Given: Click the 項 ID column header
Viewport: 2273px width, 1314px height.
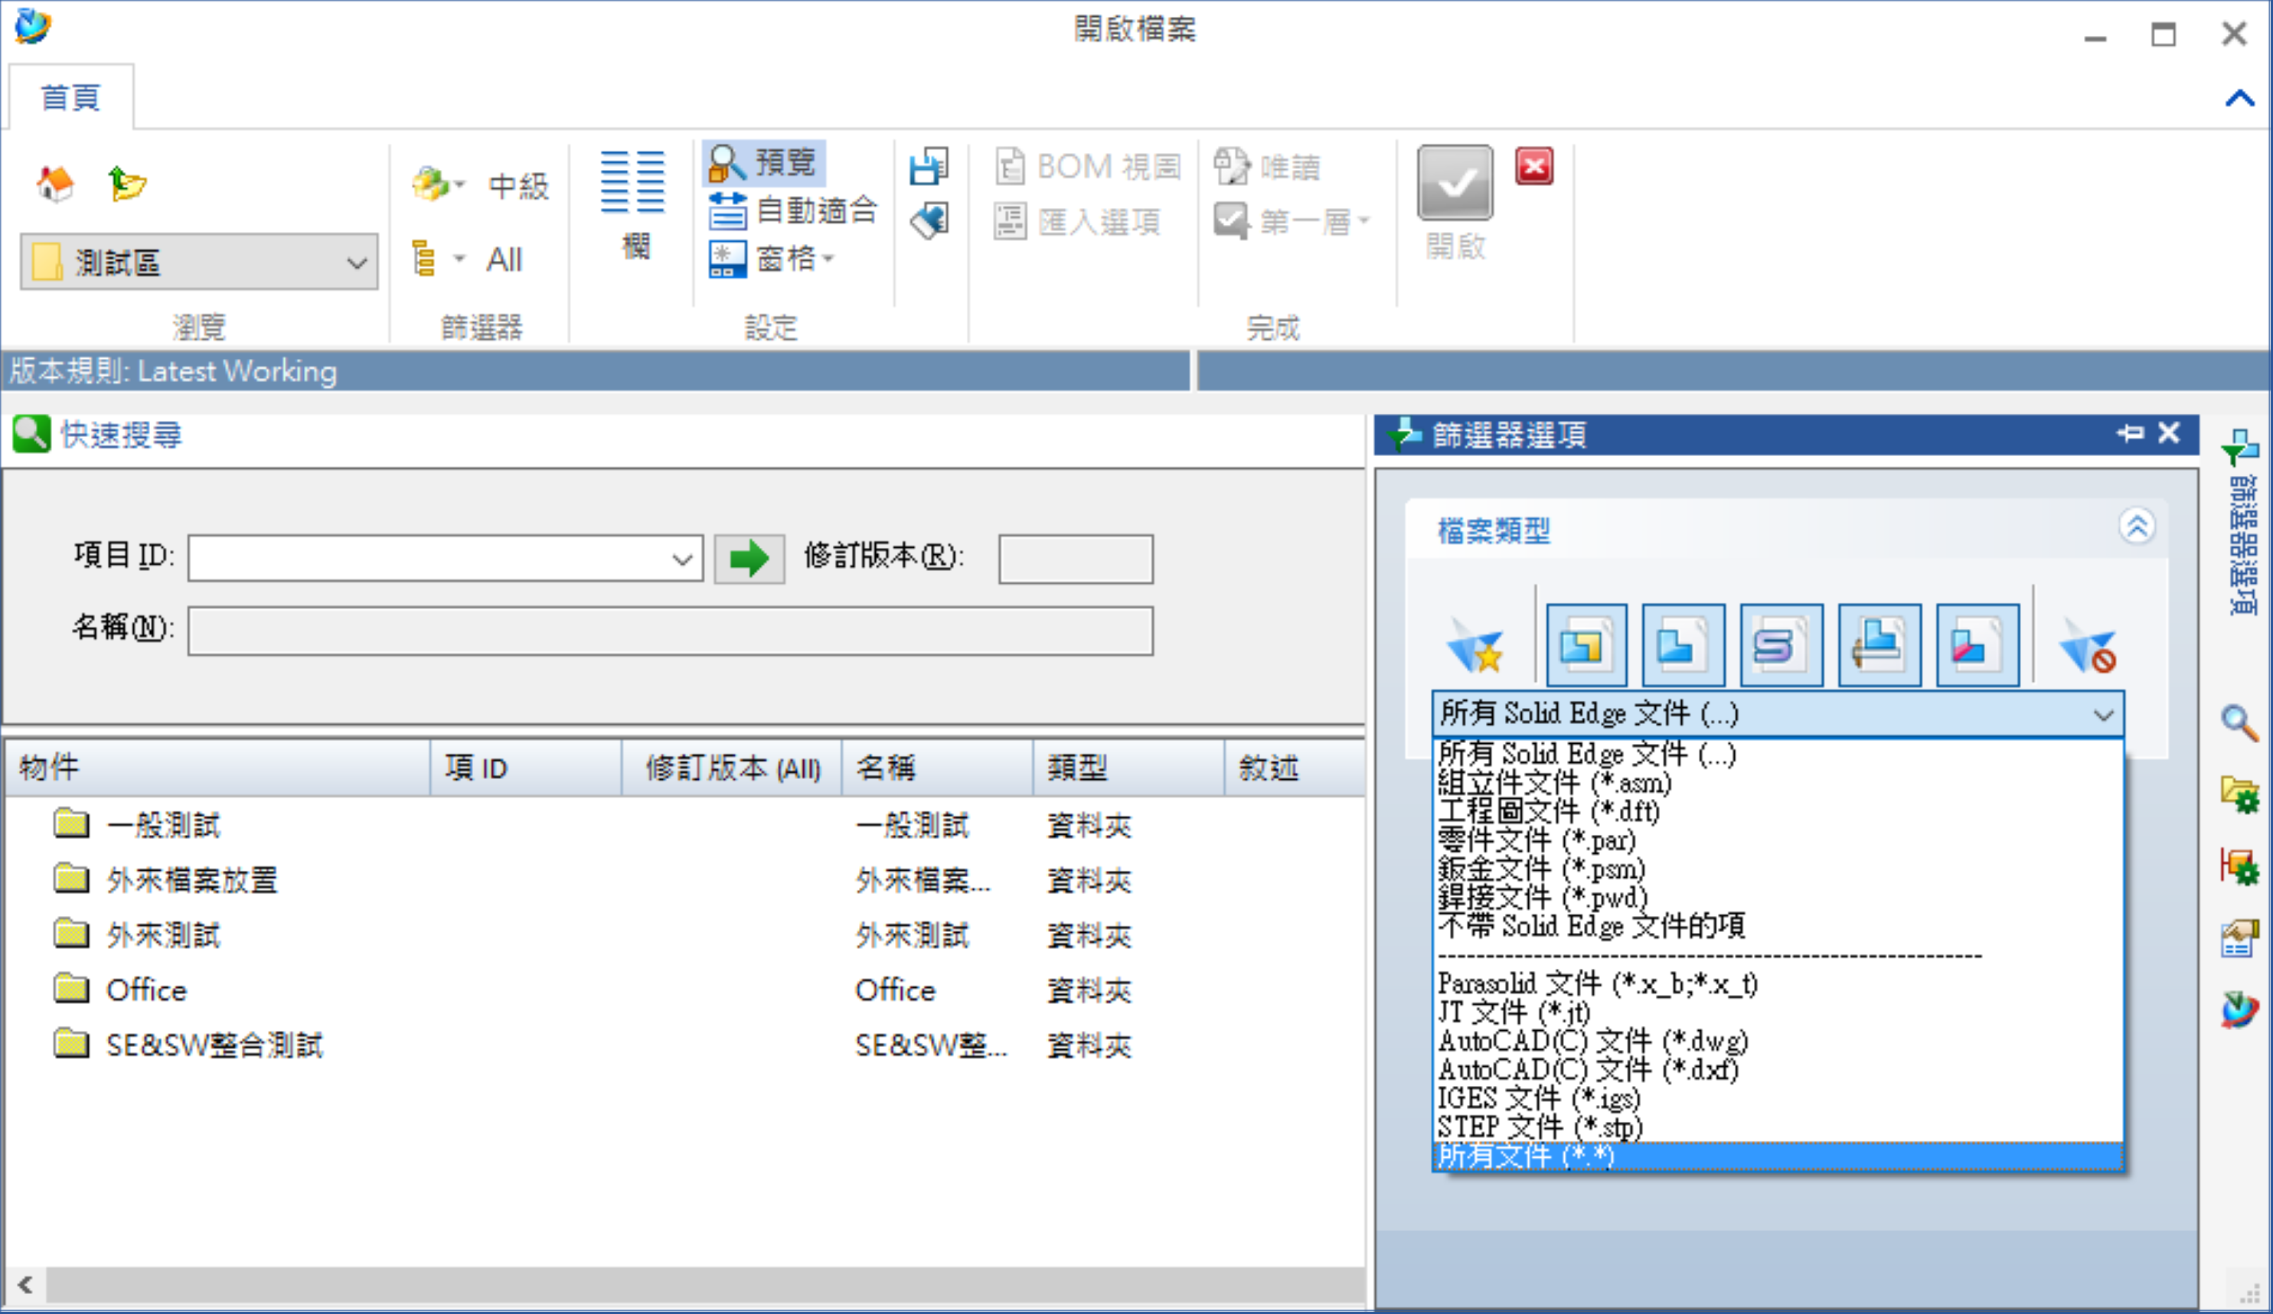Looking at the screenshot, I should coord(526,768).
